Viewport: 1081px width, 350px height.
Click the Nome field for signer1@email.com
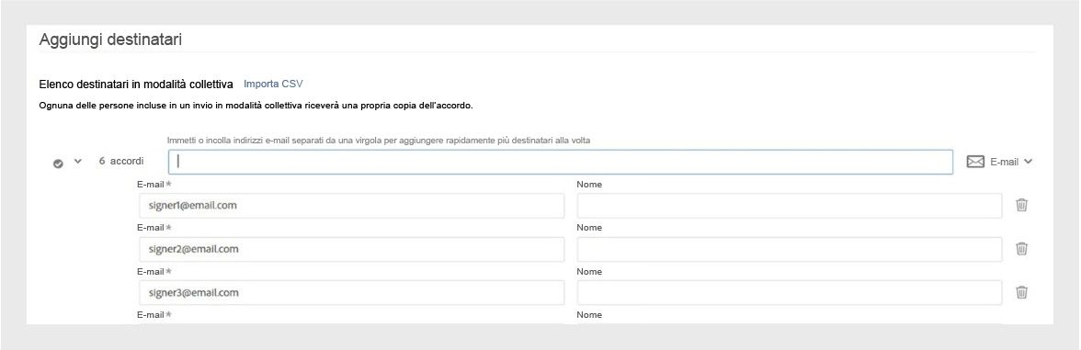pos(790,206)
